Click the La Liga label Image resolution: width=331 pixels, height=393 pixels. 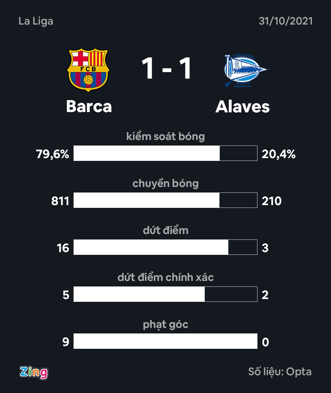pos(36,21)
